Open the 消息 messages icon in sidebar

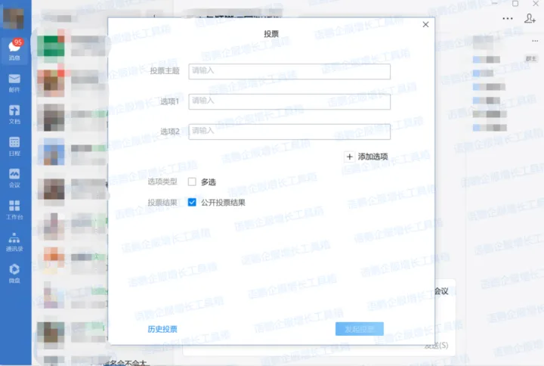pos(14,48)
